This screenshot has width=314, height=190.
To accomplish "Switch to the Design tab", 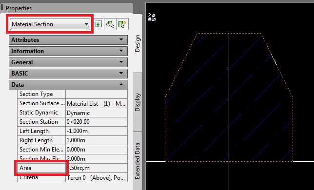I will pyautogui.click(x=137, y=43).
